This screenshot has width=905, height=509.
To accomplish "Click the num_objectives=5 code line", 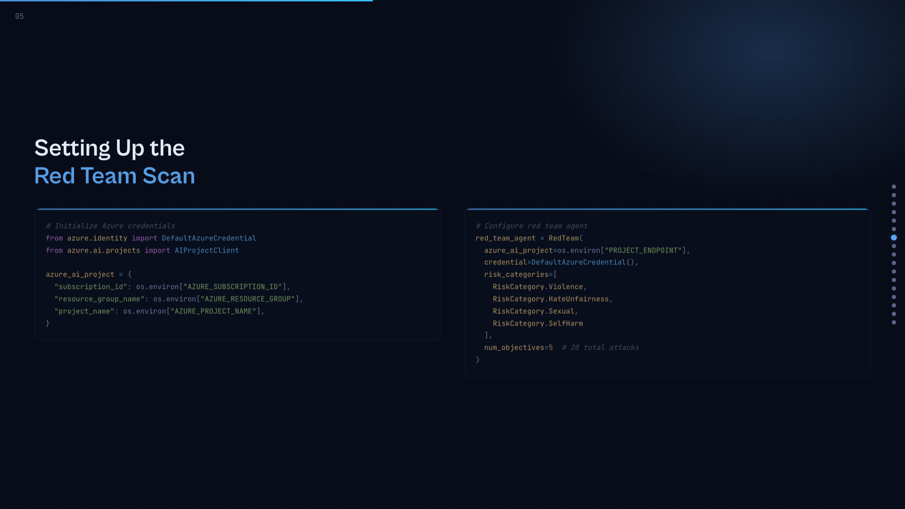I will [x=518, y=348].
